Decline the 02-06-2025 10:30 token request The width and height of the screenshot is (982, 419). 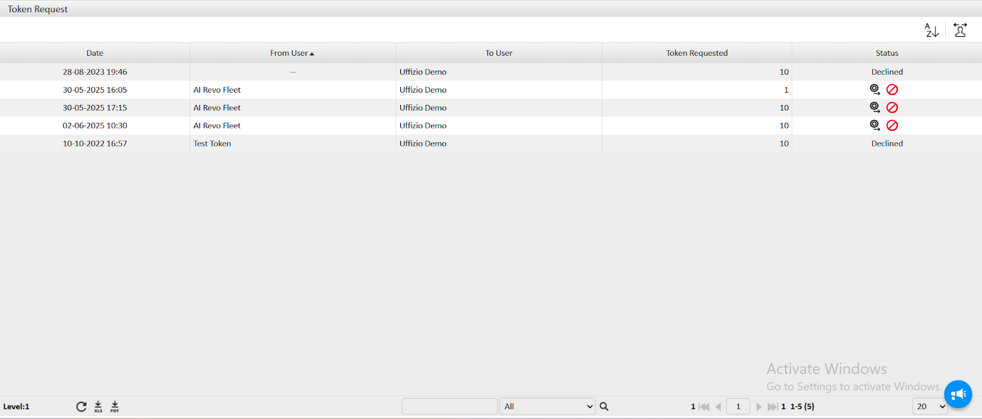click(x=892, y=125)
